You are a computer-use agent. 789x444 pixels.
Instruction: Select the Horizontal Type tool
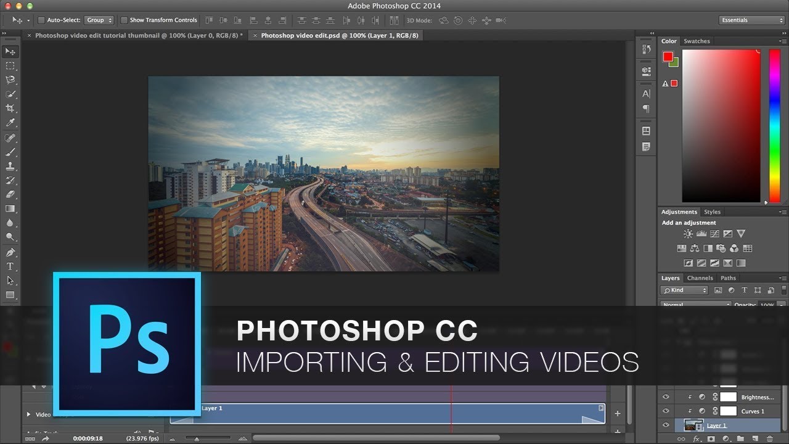(10, 266)
